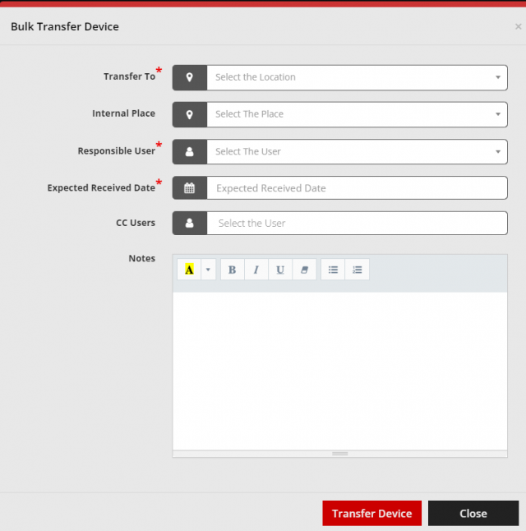Viewport: 526px width, 531px height.
Task: Click the Internal Place label
Action: point(123,113)
